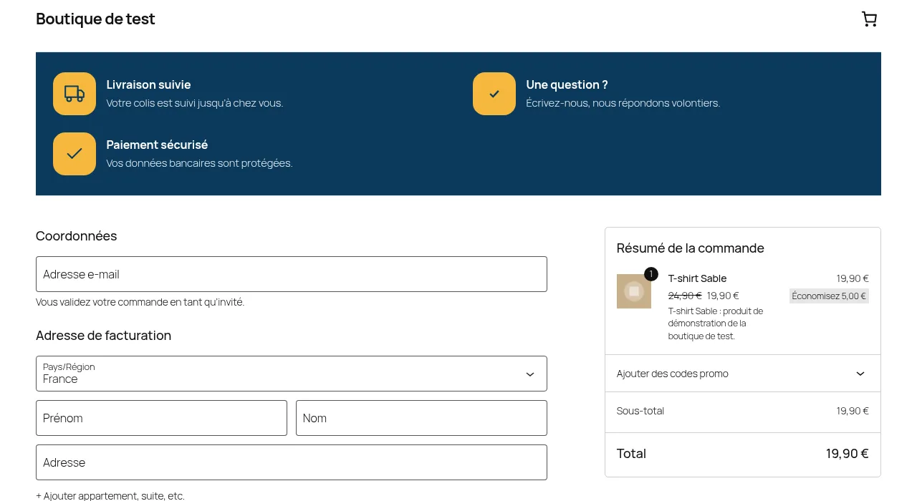Click the Économisez 5,00 € badge
This screenshot has width=917, height=501.
coord(829,296)
